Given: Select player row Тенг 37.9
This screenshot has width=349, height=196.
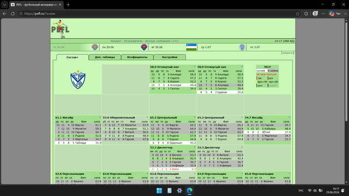Looking at the screenshot, I should (268, 132).
